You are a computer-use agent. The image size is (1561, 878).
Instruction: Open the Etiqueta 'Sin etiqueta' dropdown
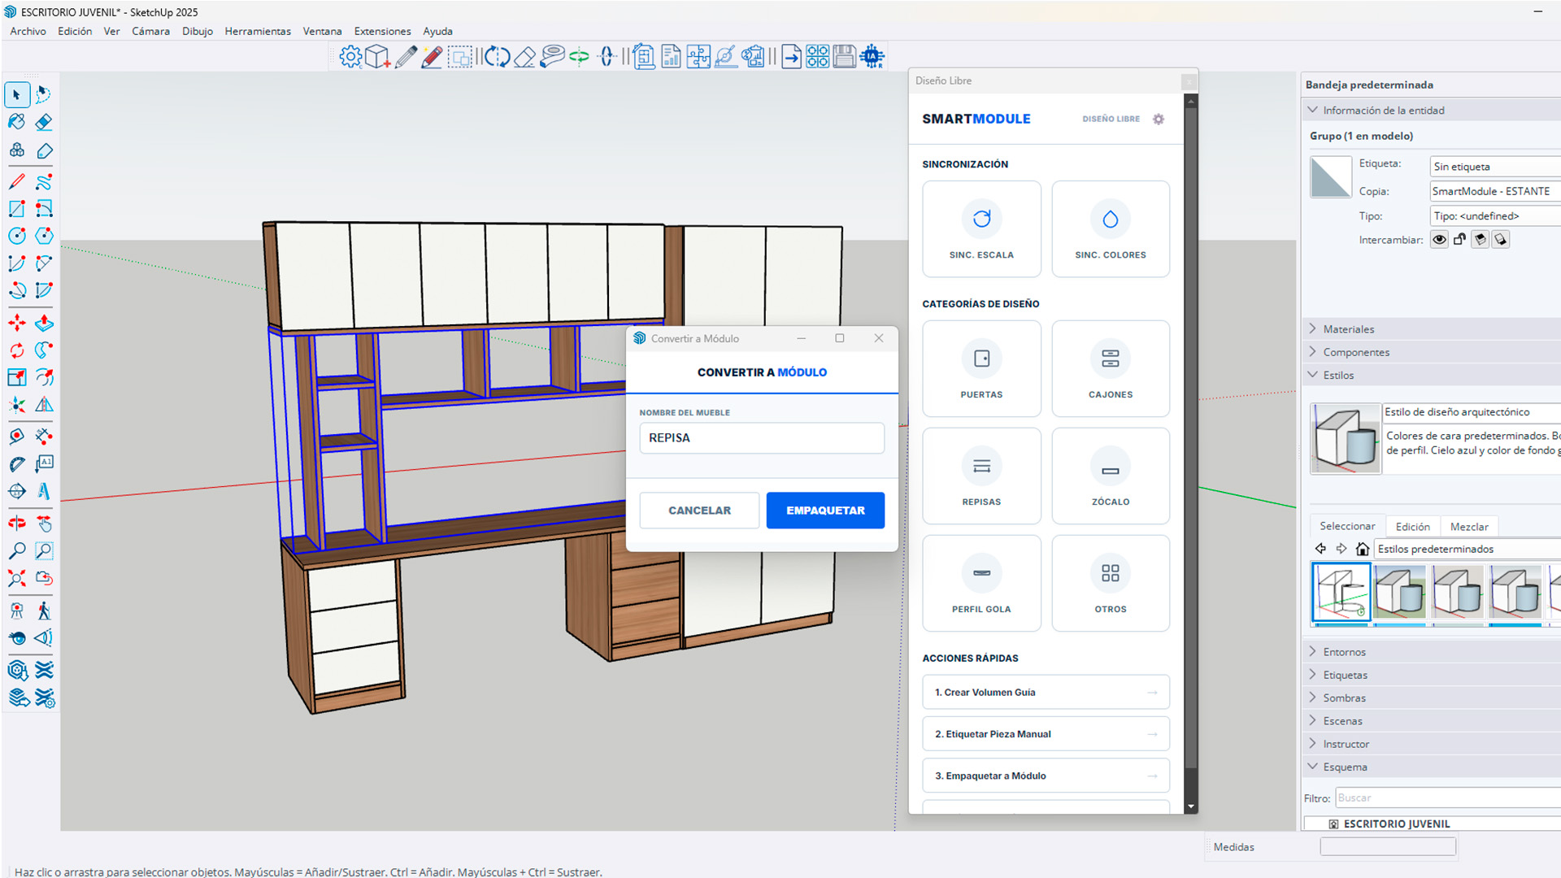tap(1495, 167)
